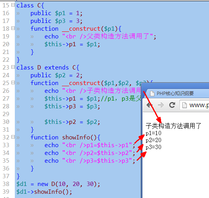This screenshot has height=198, width=209.
Task: Click browser output 'p2=20'
Action: (x=153, y=140)
